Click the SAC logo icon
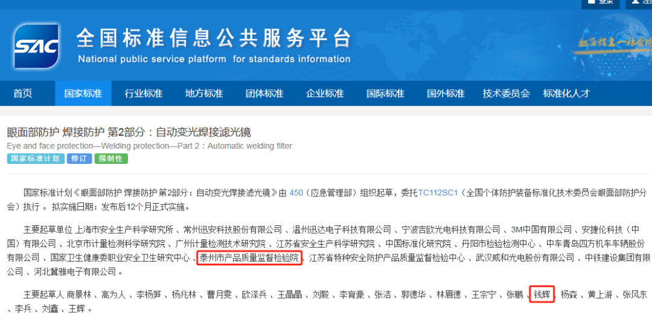This screenshot has width=652, height=326. tap(37, 45)
